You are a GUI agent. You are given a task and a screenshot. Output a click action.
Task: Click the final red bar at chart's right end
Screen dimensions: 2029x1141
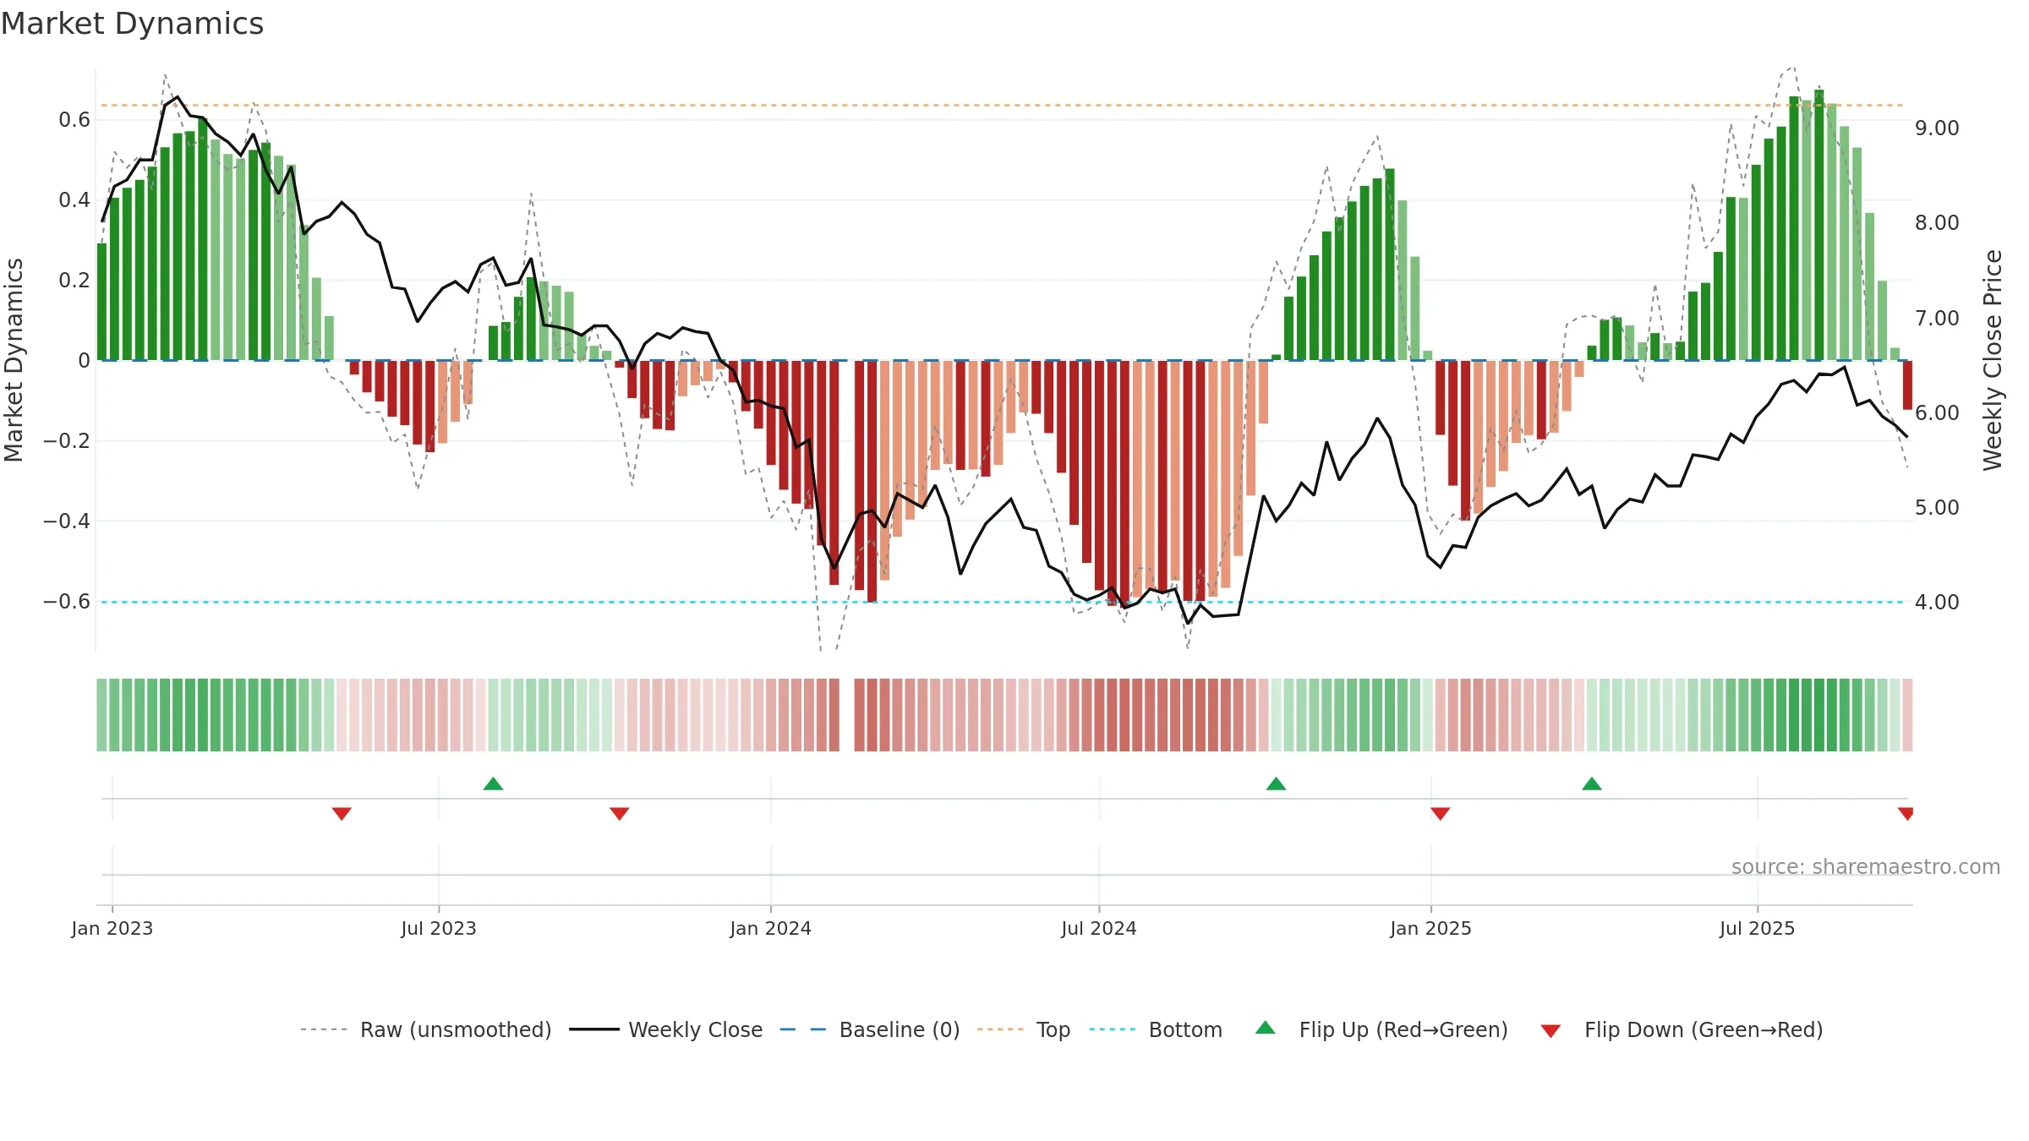click(x=1907, y=385)
